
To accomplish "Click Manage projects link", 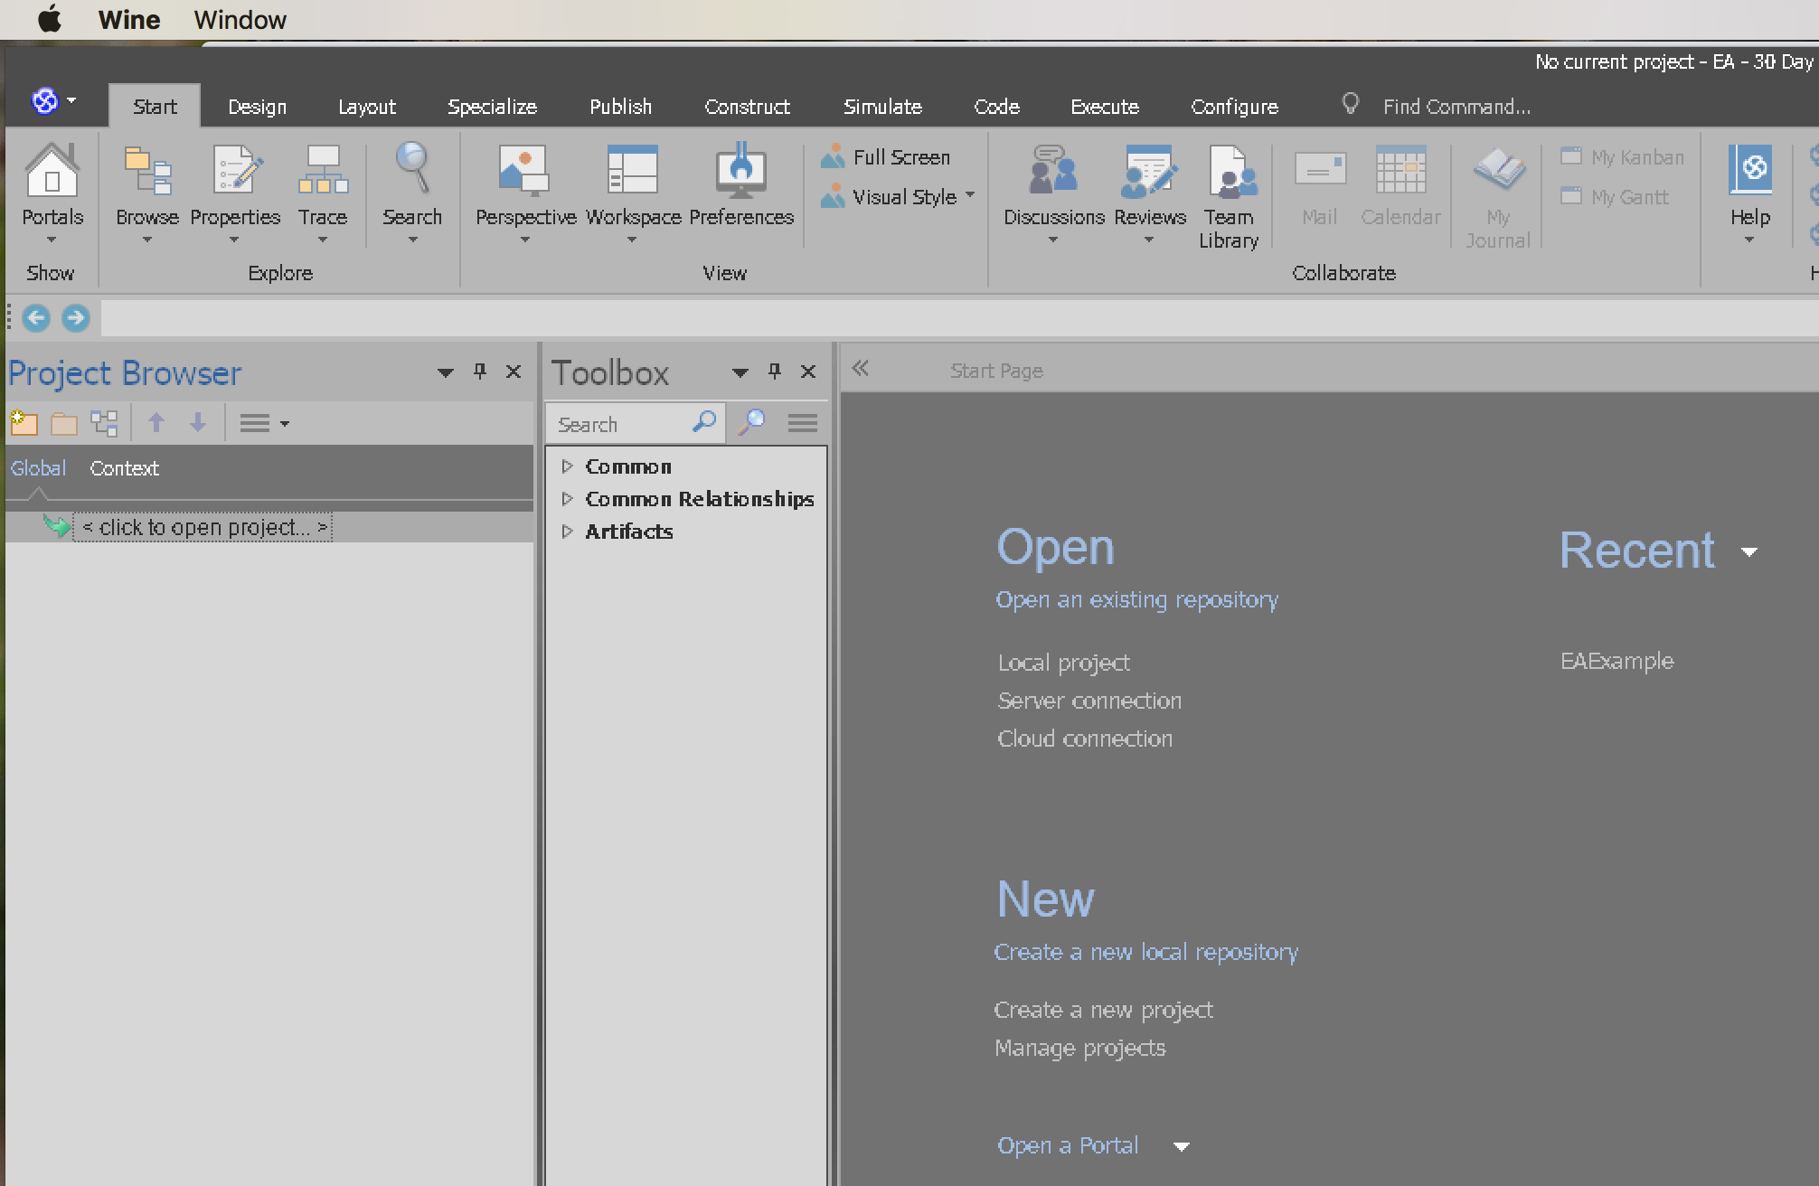I will [x=1080, y=1048].
